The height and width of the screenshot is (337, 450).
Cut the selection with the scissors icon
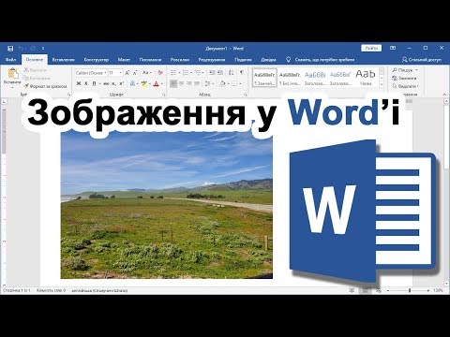click(26, 70)
